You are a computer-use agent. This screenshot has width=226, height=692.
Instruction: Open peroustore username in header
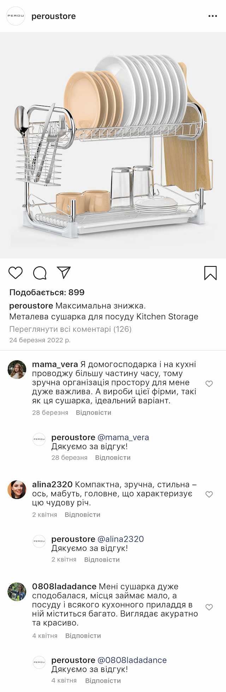click(x=54, y=16)
